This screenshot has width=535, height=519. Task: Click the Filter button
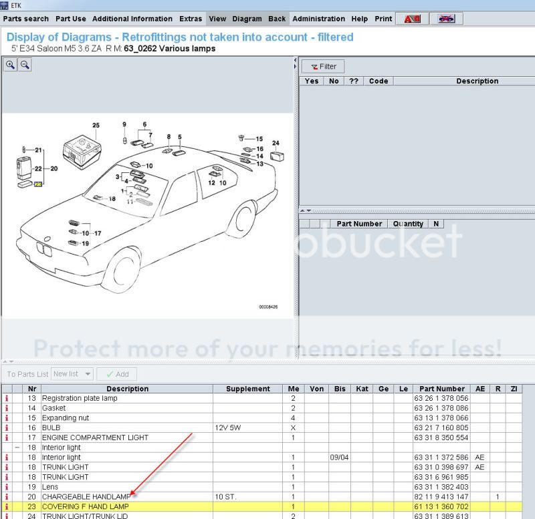[x=323, y=66]
